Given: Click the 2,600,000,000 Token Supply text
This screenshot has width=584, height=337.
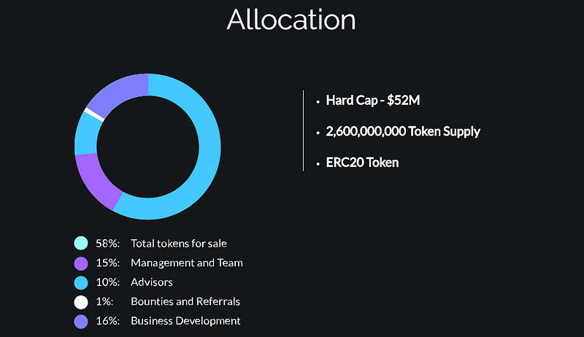Looking at the screenshot, I should pos(403,132).
